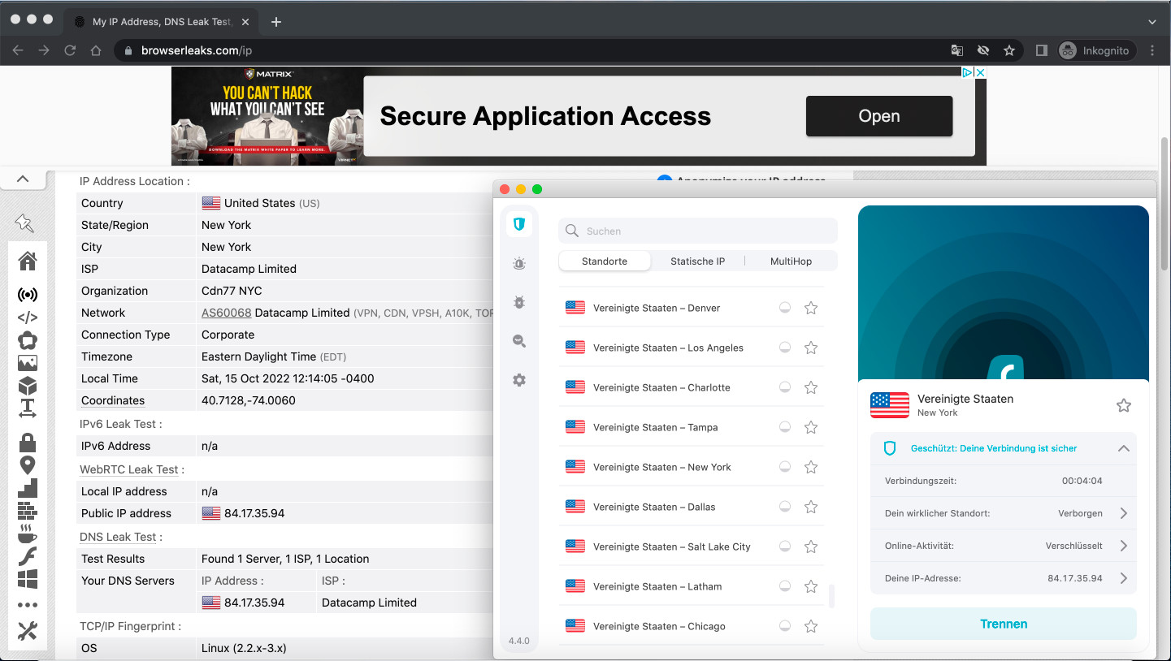This screenshot has height=661, width=1171.
Task: Favorite the Denver location star
Action: 811,308
